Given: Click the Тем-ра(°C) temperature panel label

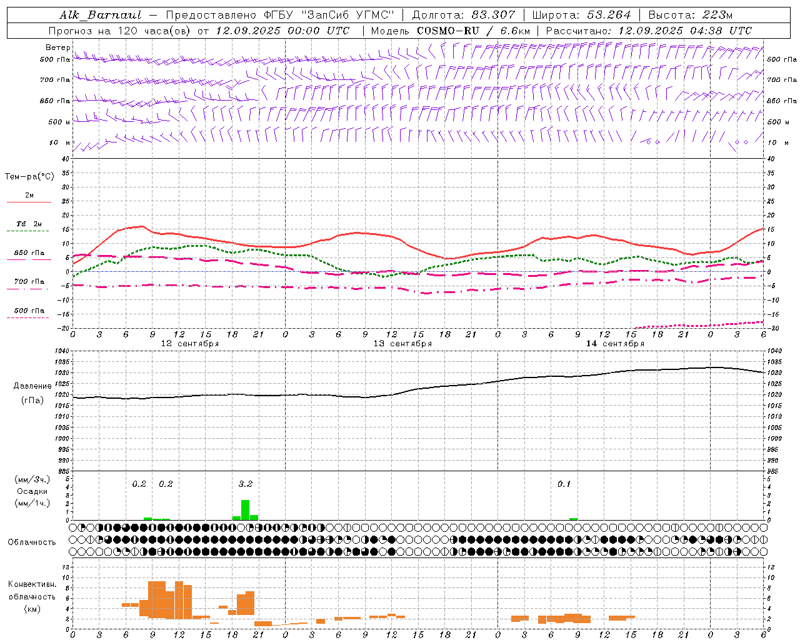Looking at the screenshot, I should coord(29,177).
